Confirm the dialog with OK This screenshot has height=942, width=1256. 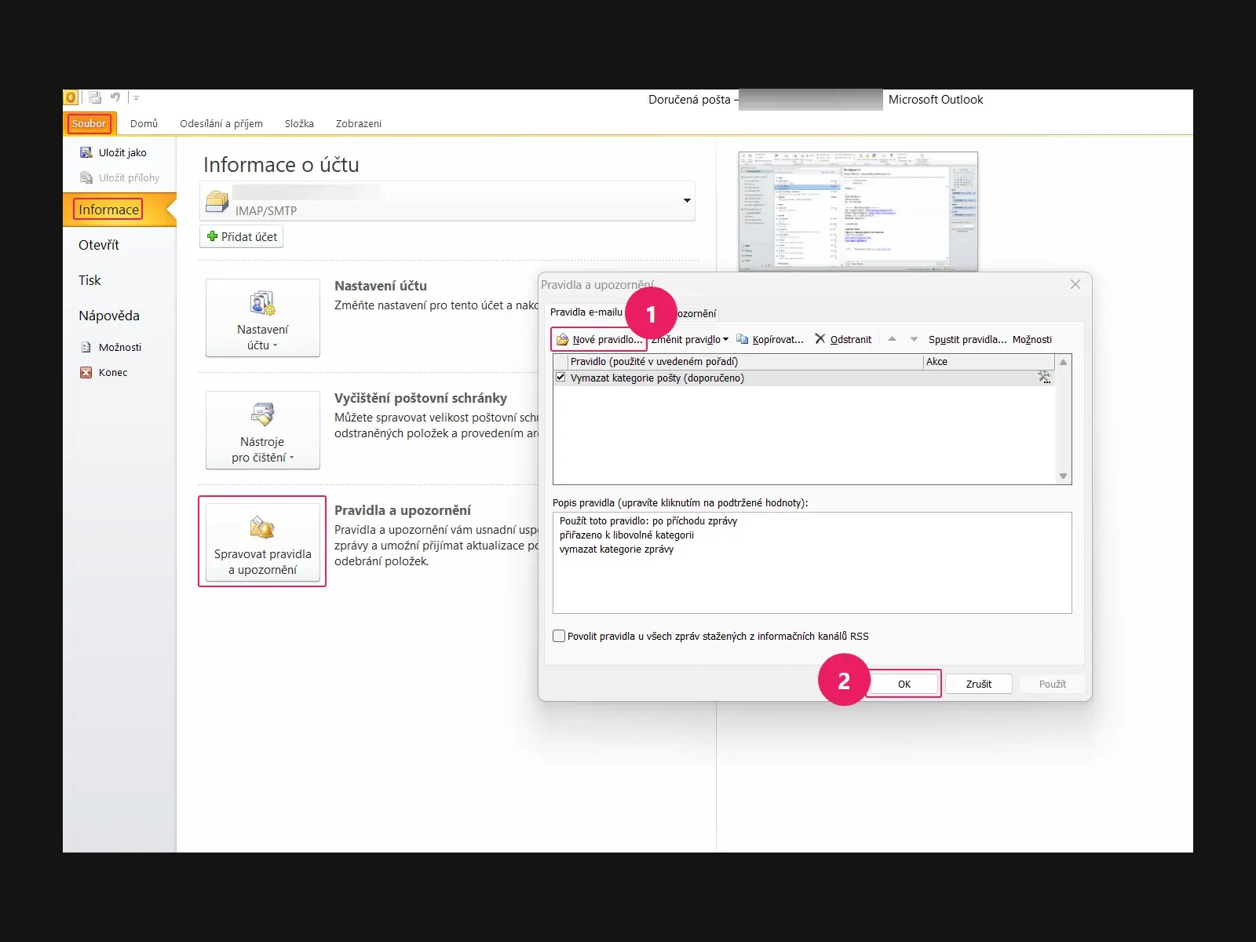904,684
